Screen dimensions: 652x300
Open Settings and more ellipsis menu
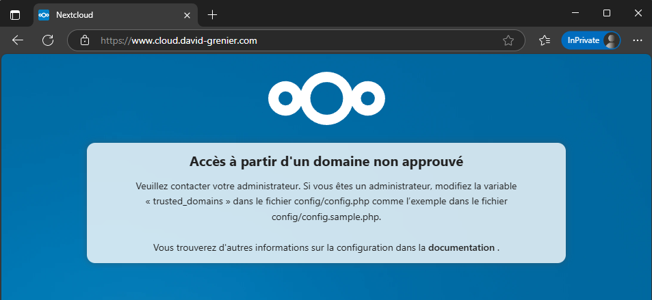pyautogui.click(x=637, y=40)
